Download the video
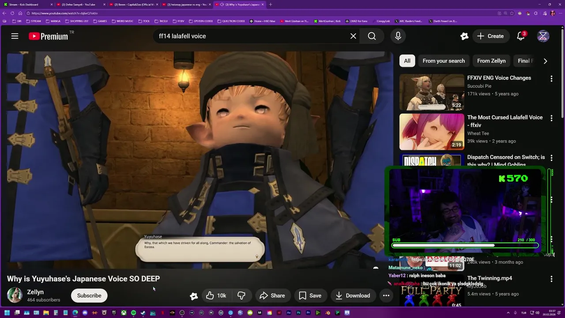Viewport: 565px width, 318px height. (353, 295)
